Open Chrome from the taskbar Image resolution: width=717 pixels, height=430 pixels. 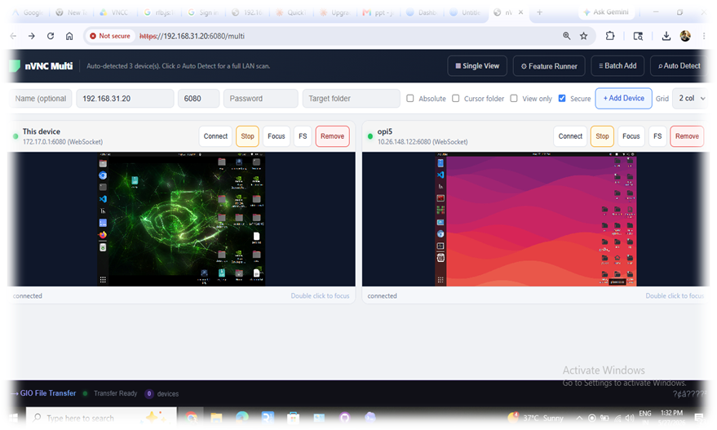191,418
